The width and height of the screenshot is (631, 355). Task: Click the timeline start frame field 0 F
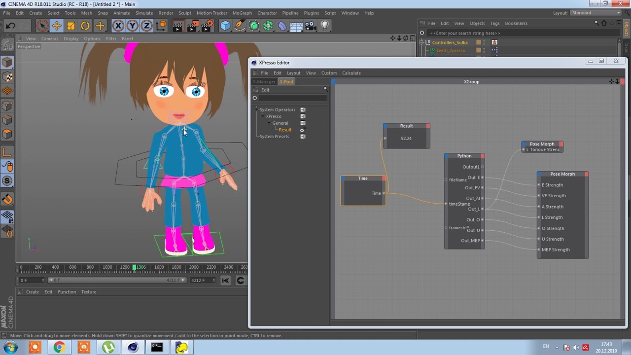(31, 280)
